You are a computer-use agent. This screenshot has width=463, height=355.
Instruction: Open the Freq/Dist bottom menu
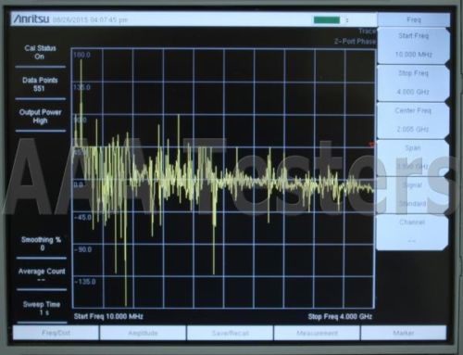(56, 333)
